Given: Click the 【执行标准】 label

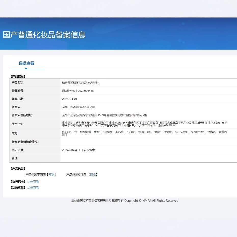Looking at the screenshot, I should pyautogui.click(x=18, y=182).
